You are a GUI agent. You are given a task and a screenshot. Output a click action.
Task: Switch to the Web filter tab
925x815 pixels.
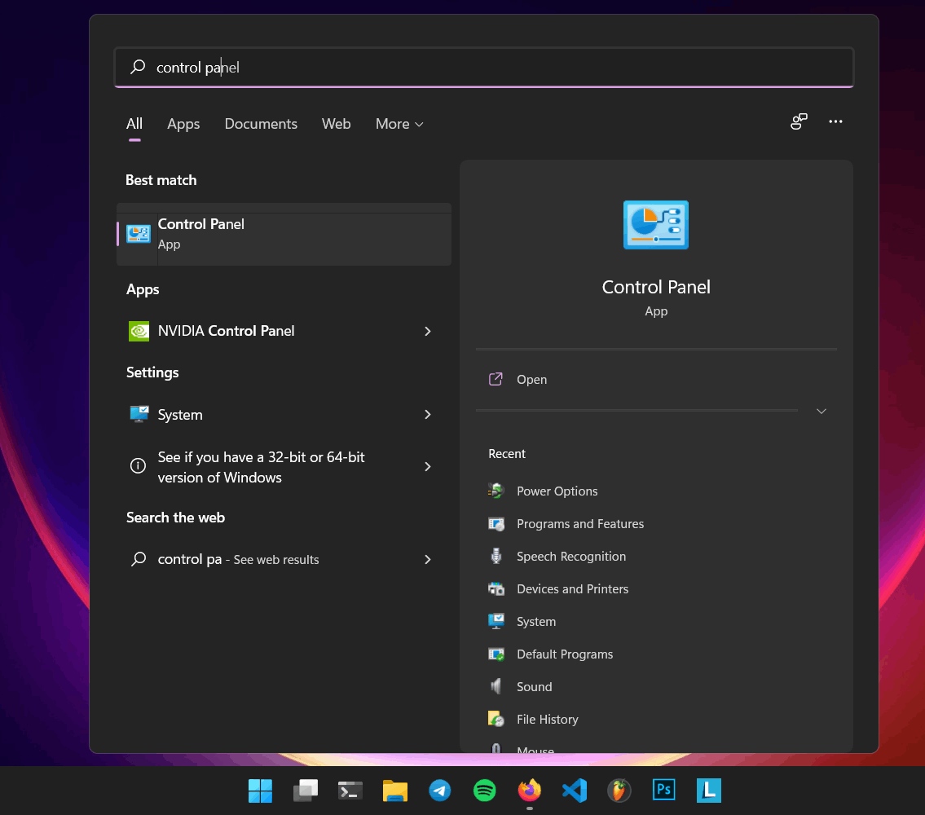[337, 124]
